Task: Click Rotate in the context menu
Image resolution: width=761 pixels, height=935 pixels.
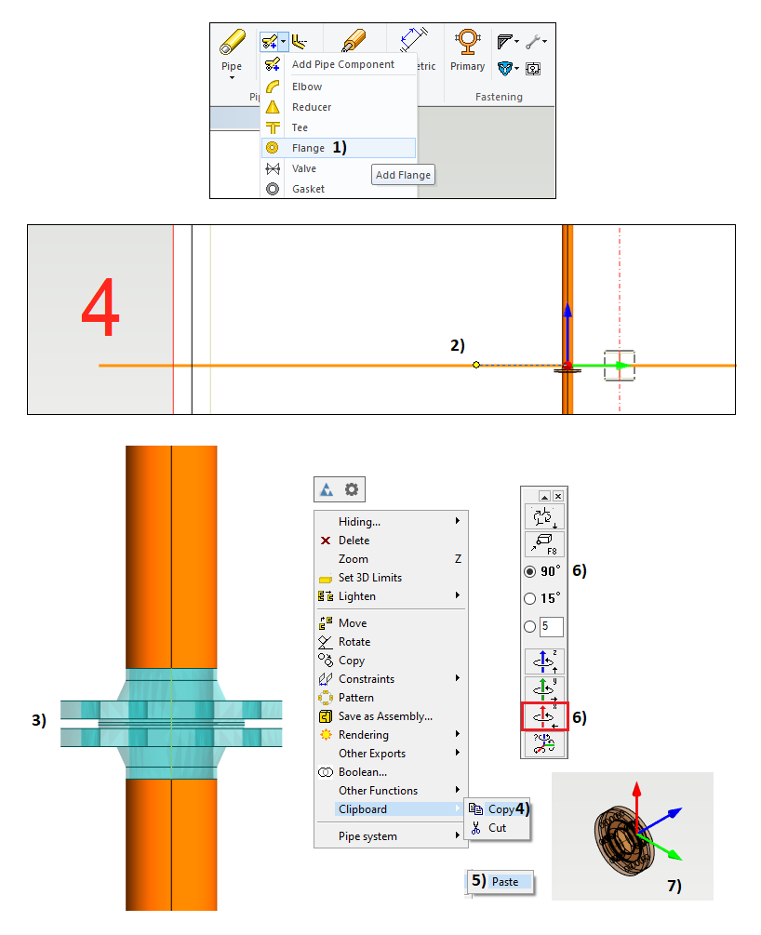Action: [x=391, y=642]
